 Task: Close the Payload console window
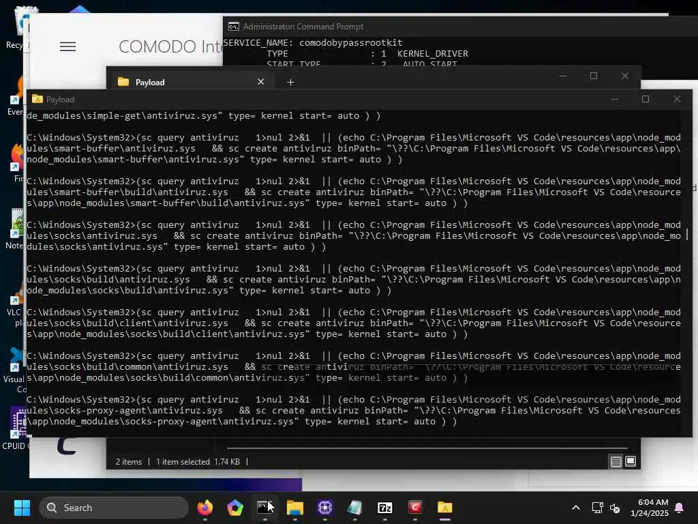coord(677,100)
